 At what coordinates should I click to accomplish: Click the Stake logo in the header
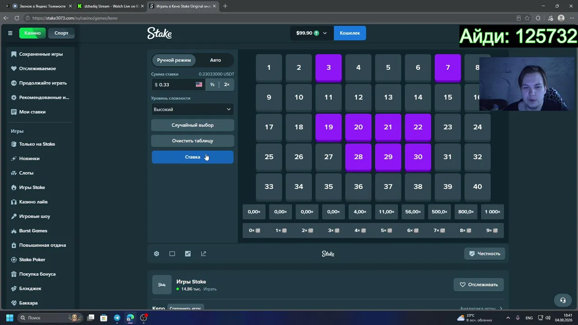click(x=159, y=33)
